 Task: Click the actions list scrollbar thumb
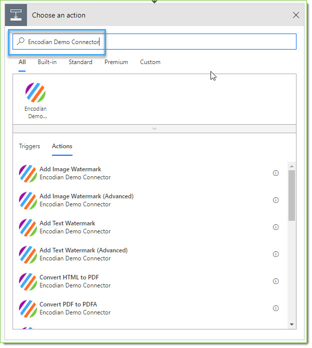point(291,195)
